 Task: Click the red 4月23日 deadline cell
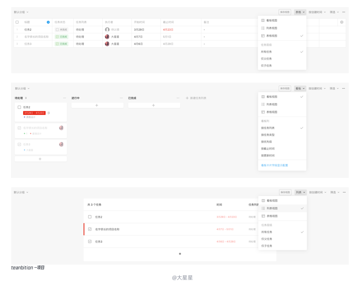(x=168, y=30)
